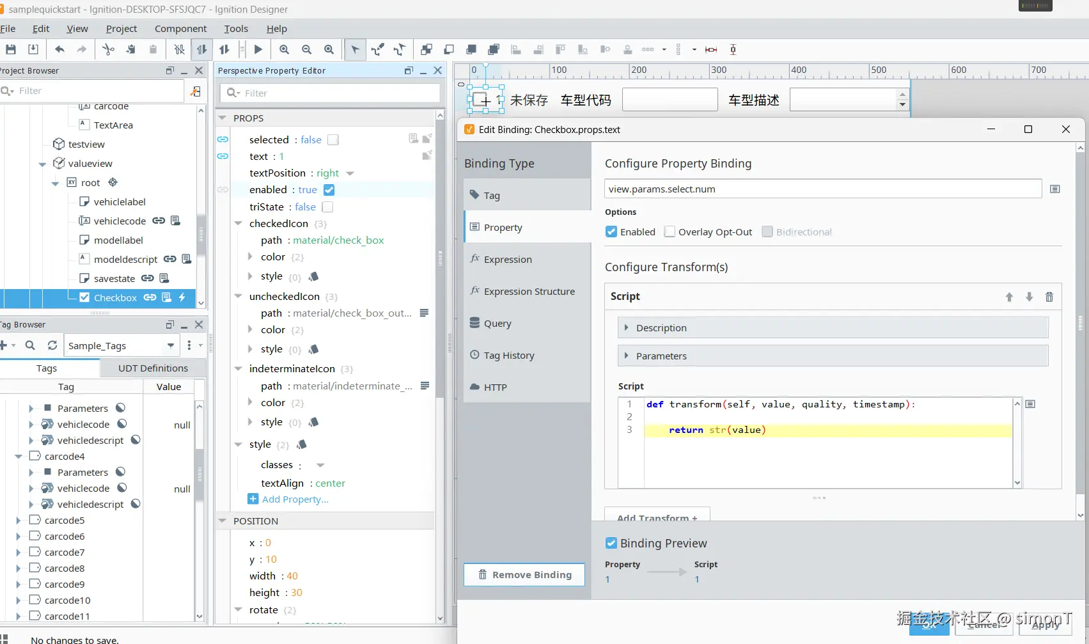Click the checkbox component on canvas
This screenshot has height=644, width=1089.
(485, 100)
